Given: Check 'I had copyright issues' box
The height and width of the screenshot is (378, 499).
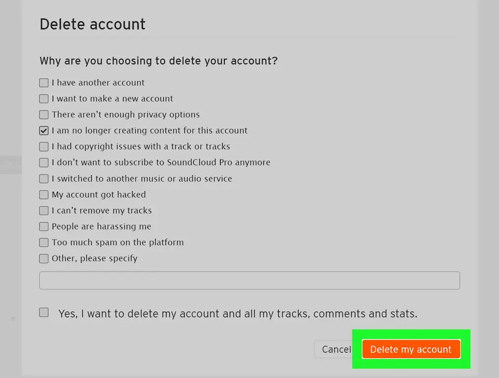Looking at the screenshot, I should coord(44,146).
